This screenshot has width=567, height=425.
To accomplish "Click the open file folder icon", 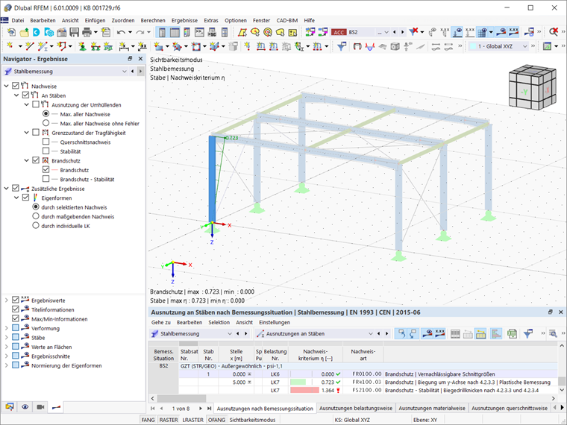I will click(24, 32).
